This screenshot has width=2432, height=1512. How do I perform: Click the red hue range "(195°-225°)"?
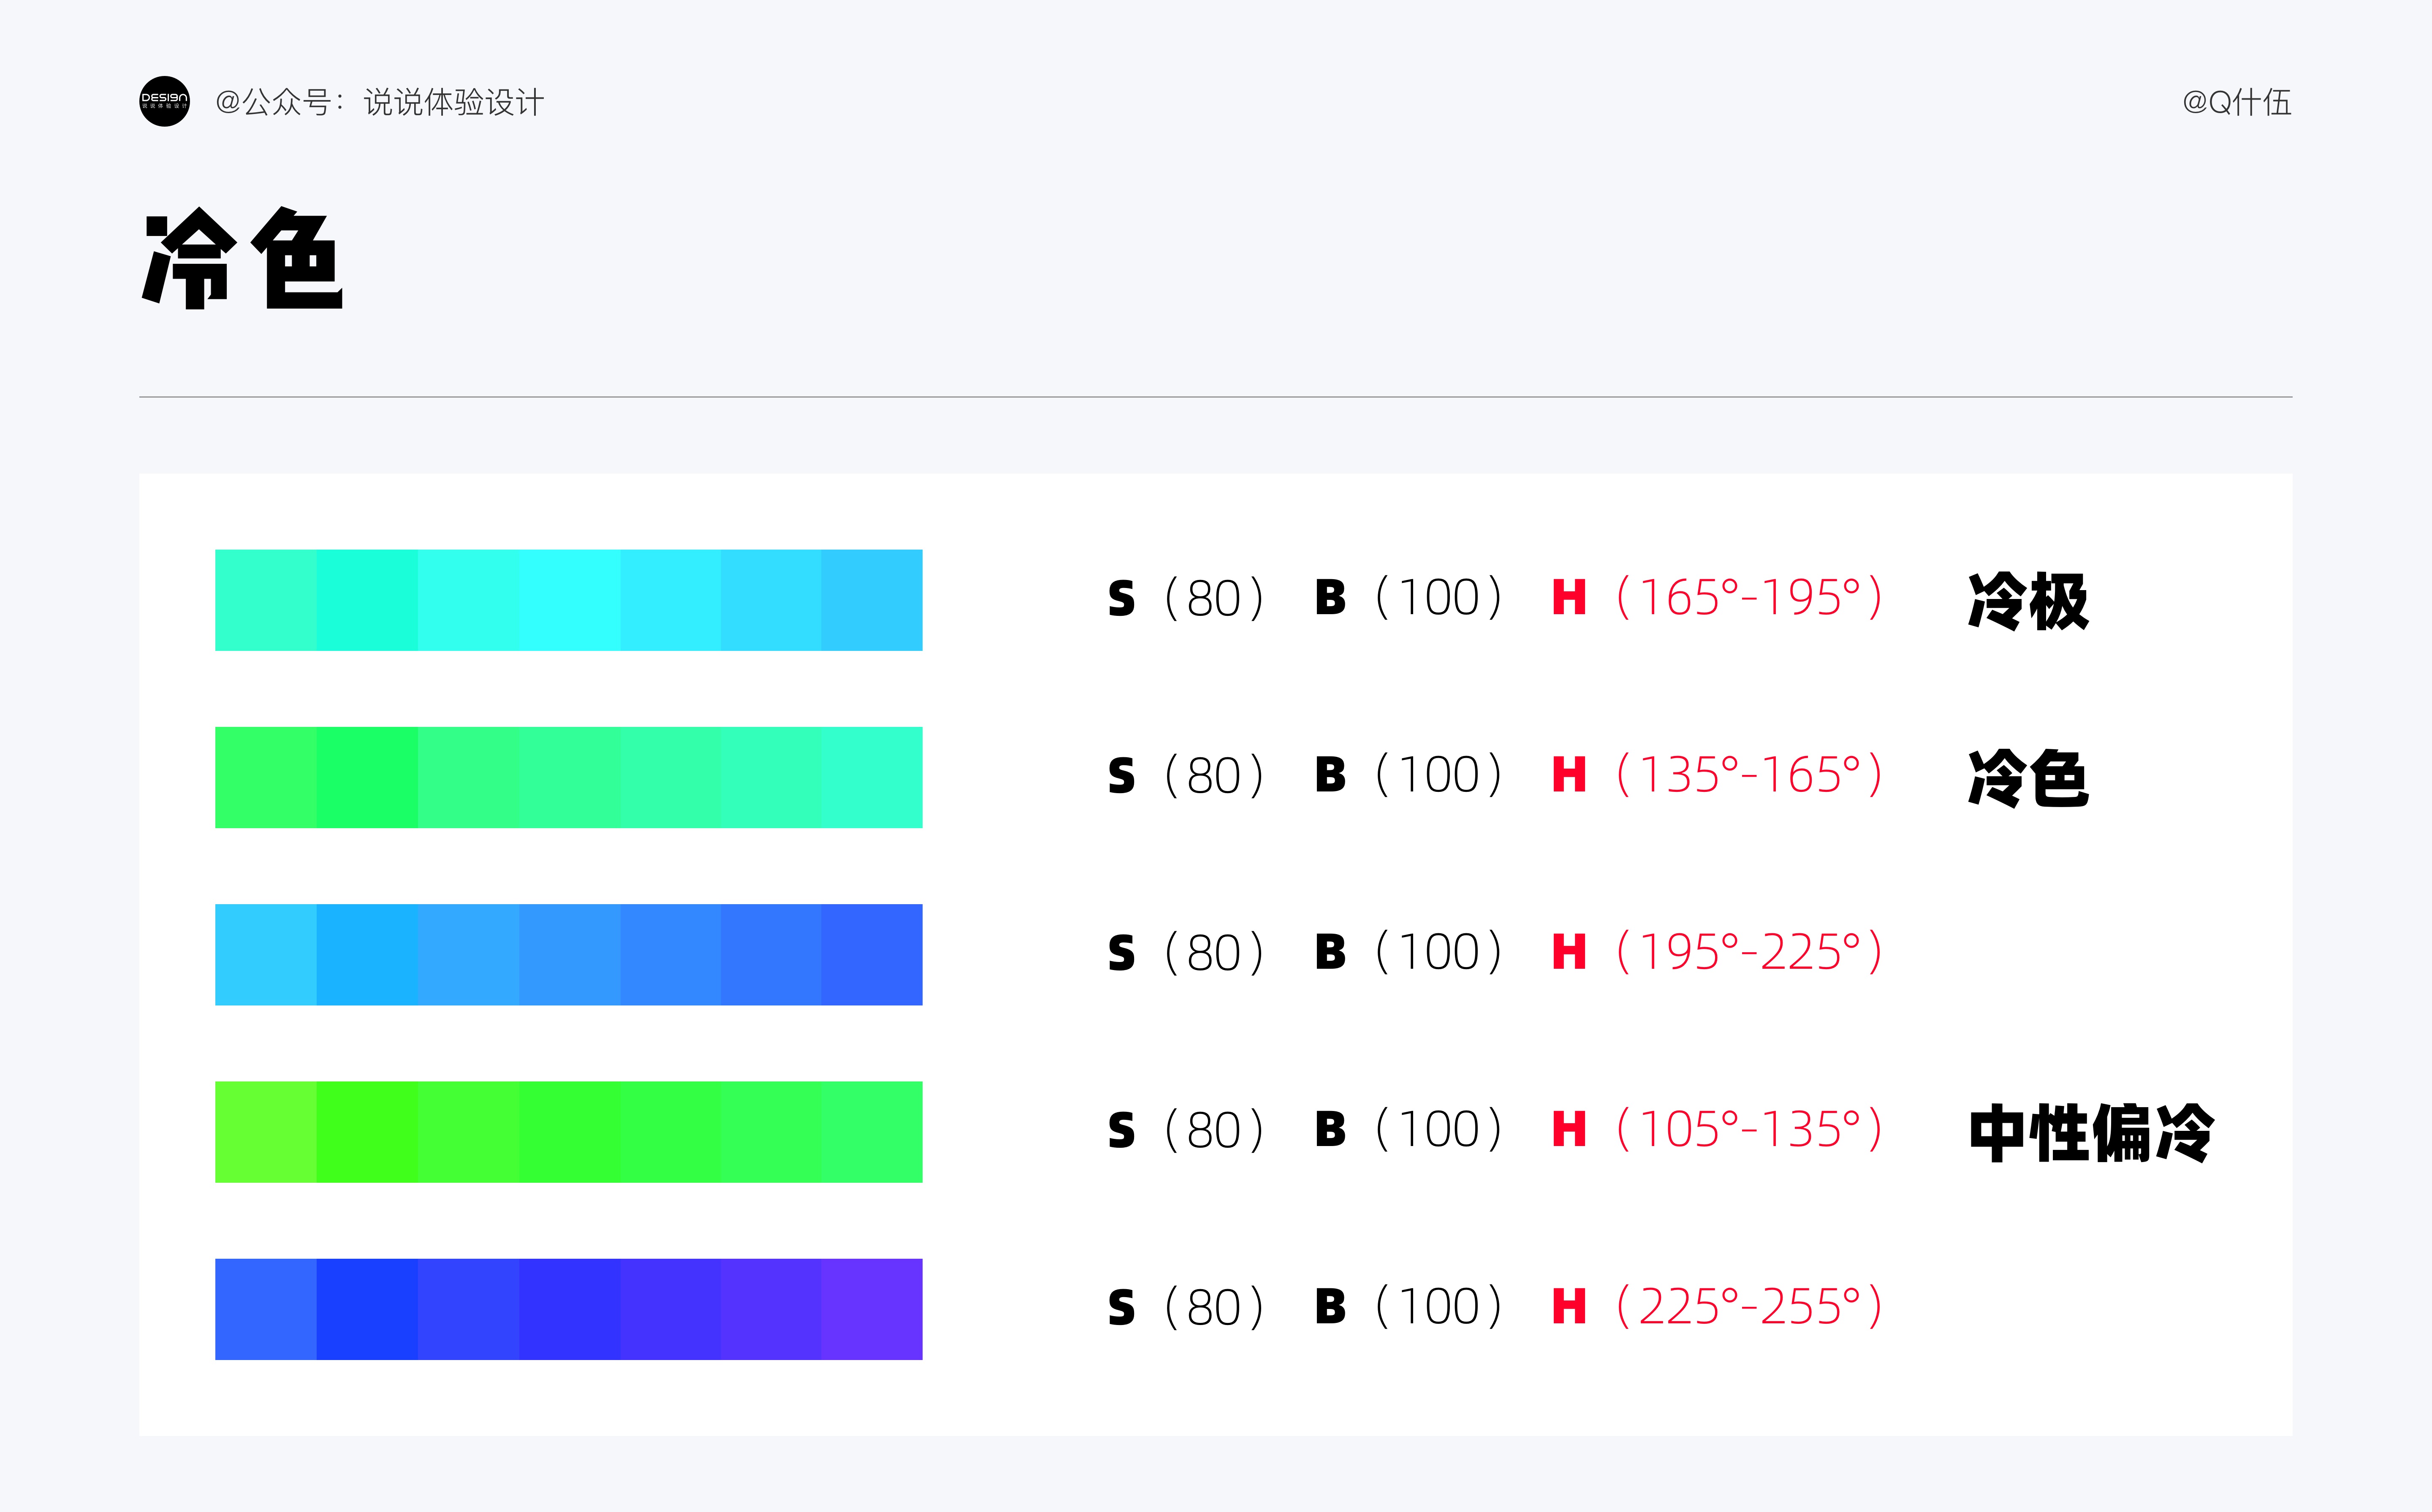1749,952
